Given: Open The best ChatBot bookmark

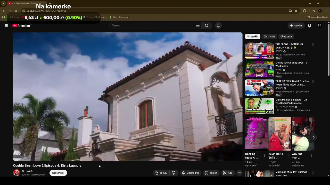Looking at the screenshot, I should click(x=95, y=17).
